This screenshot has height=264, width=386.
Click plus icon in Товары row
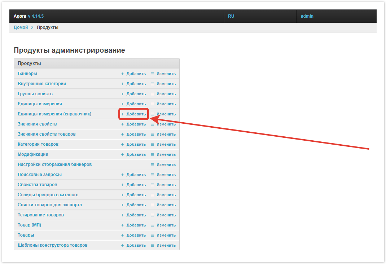click(122, 235)
